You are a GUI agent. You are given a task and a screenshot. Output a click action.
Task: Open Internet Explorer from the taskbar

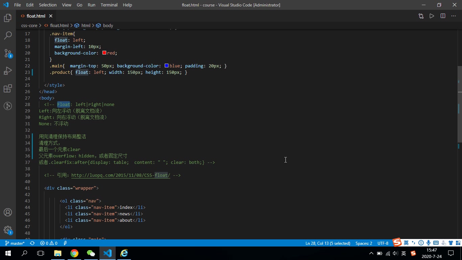point(124,253)
